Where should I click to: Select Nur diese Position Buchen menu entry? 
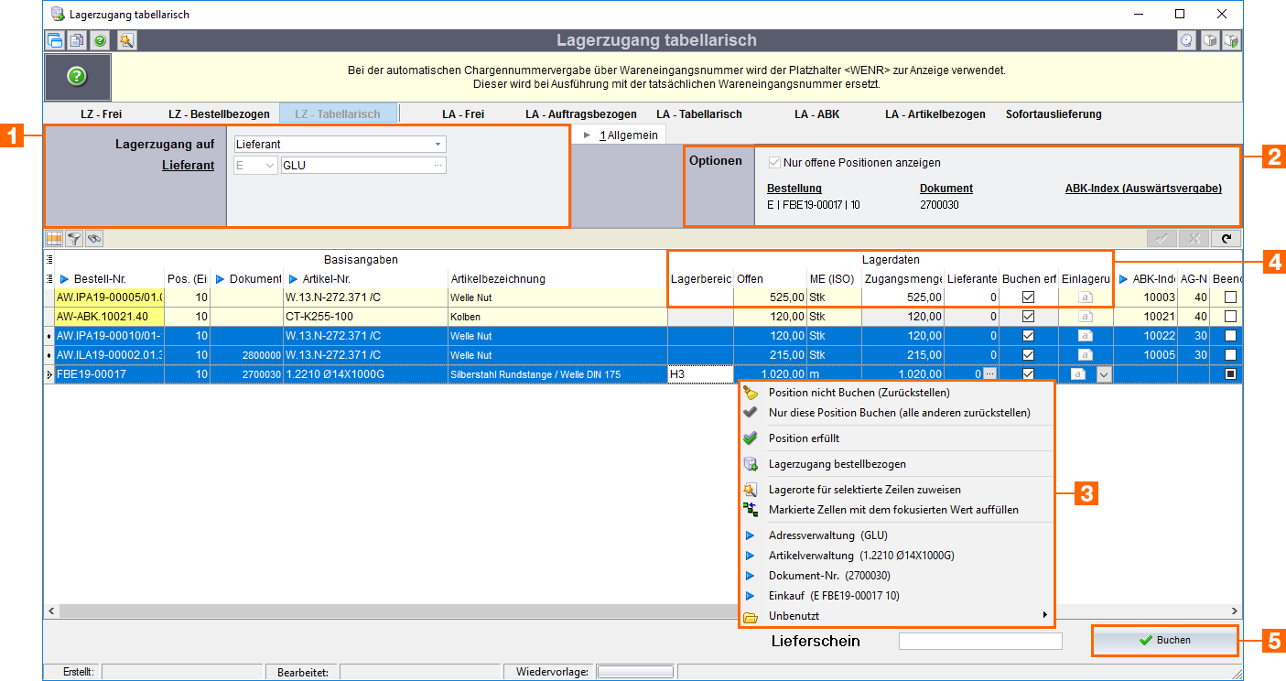tap(899, 413)
